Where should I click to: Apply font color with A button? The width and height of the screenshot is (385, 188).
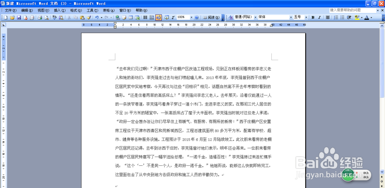367,17
